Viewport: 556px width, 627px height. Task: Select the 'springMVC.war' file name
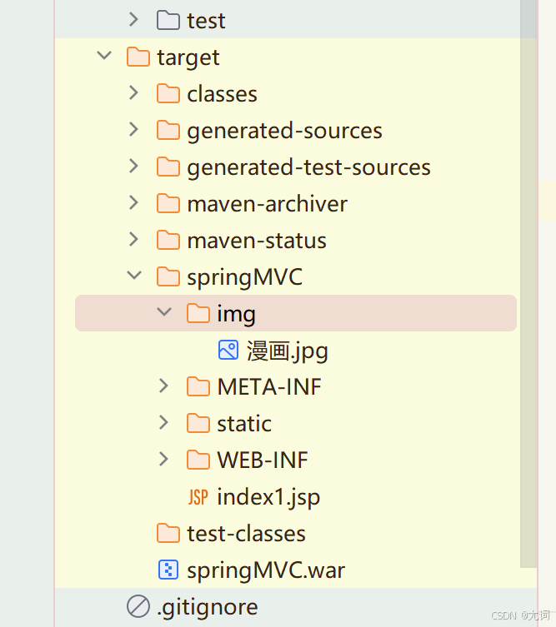(266, 571)
